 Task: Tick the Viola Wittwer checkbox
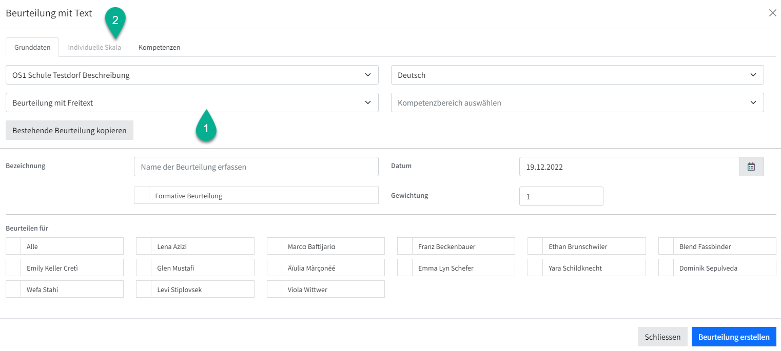[x=275, y=289]
